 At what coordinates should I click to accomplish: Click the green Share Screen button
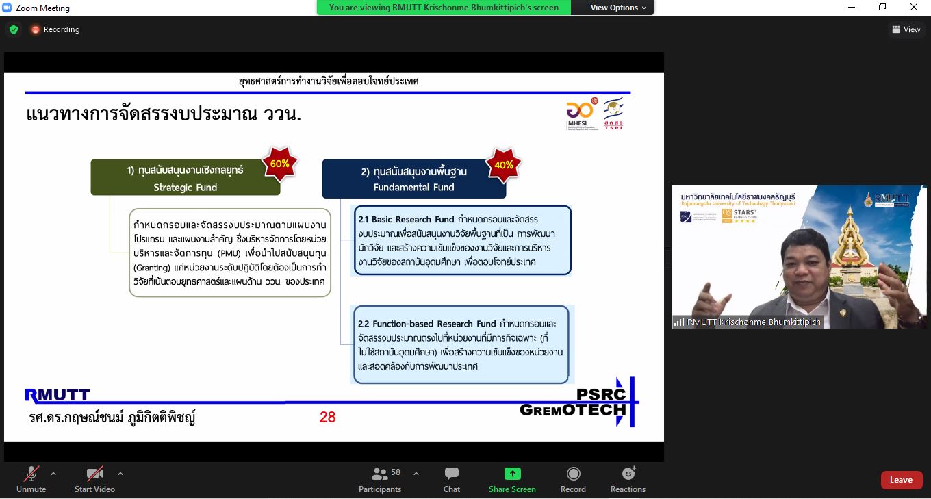click(512, 480)
